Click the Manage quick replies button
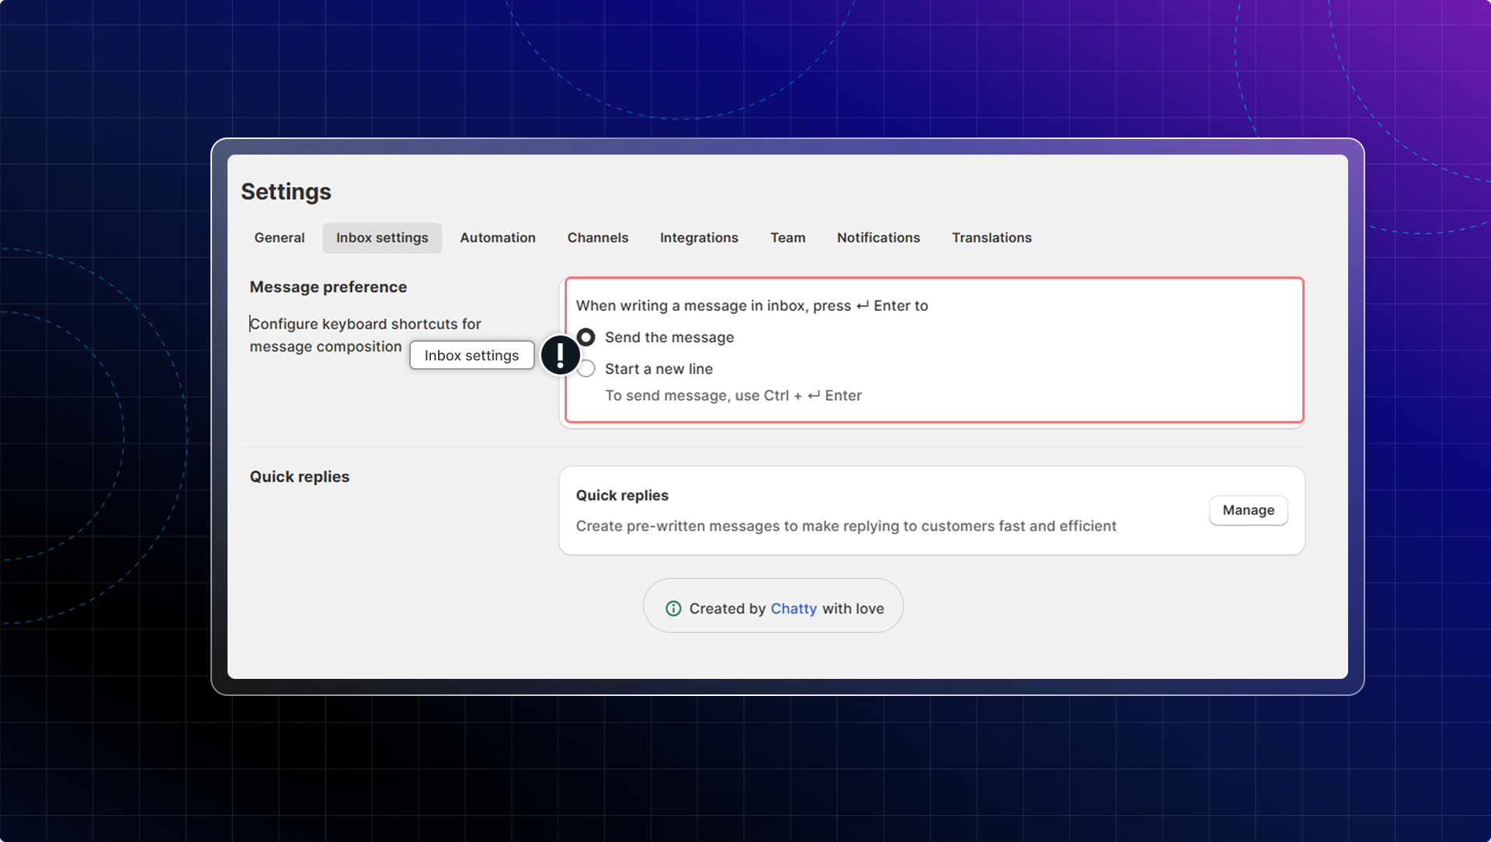This screenshot has height=842, width=1491. click(1247, 510)
